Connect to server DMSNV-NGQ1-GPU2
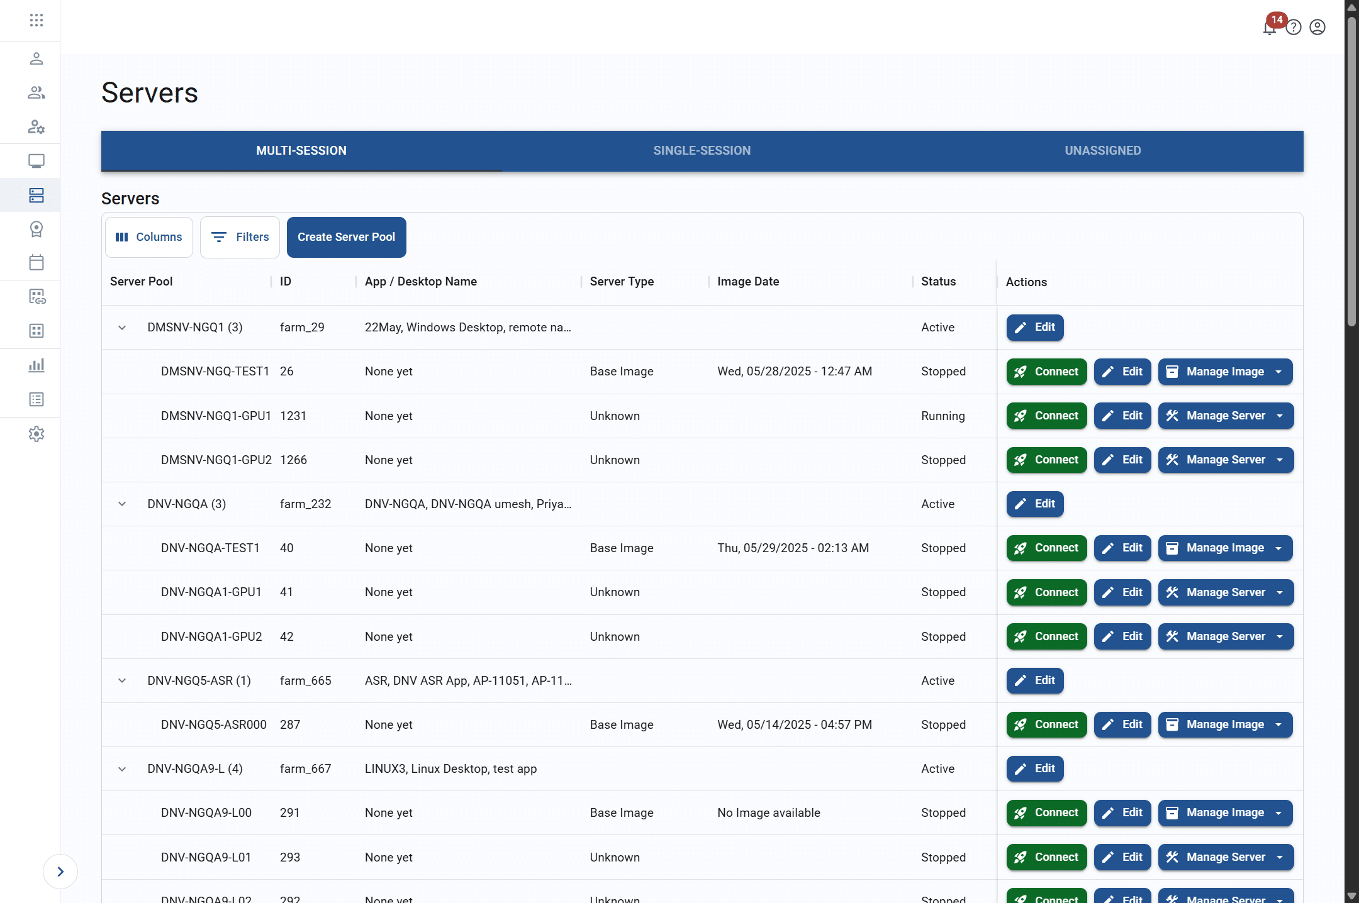The height and width of the screenshot is (903, 1359). [x=1046, y=460]
